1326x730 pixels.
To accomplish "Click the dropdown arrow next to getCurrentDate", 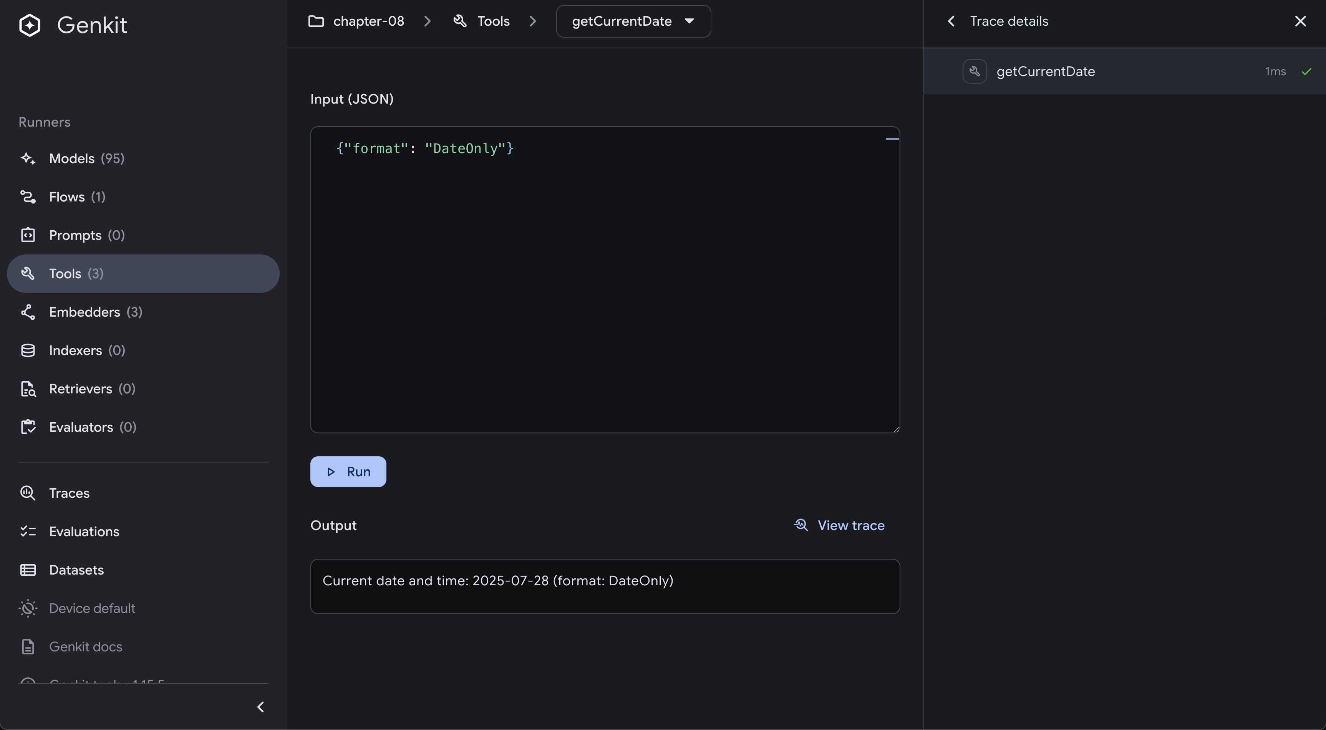I will [x=689, y=21].
